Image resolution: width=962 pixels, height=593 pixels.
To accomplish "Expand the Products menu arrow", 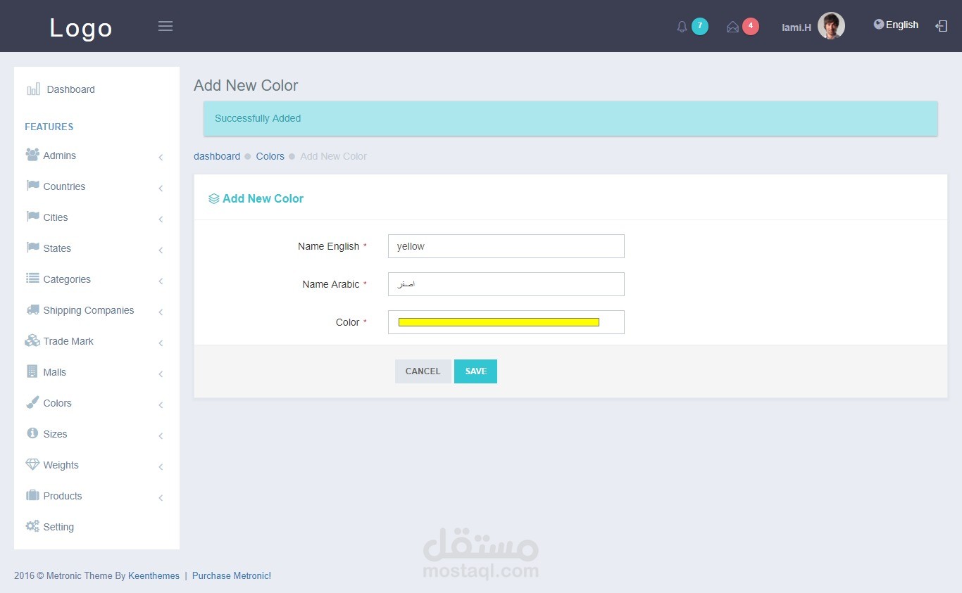I will tap(161, 497).
